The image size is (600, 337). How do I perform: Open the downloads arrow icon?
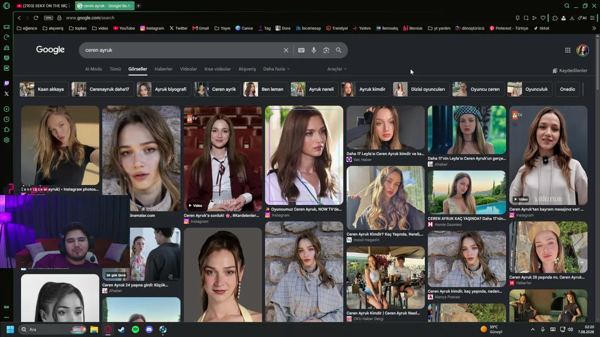click(x=572, y=18)
